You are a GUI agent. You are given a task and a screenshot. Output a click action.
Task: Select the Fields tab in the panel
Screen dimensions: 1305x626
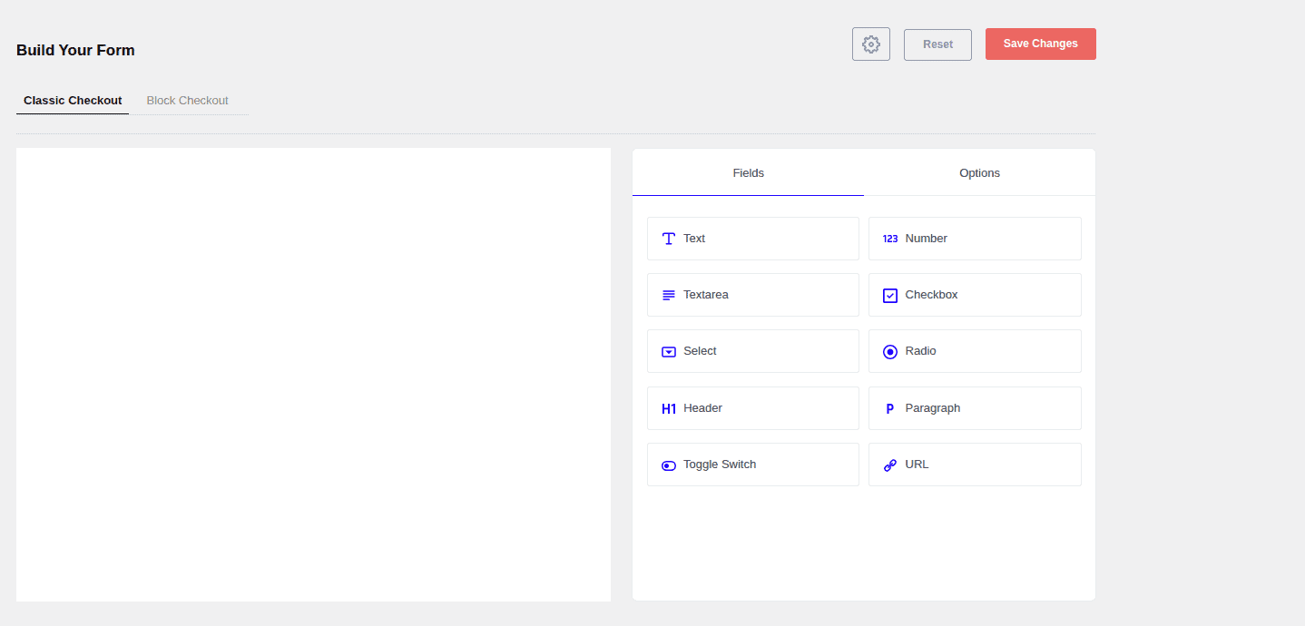749,172
